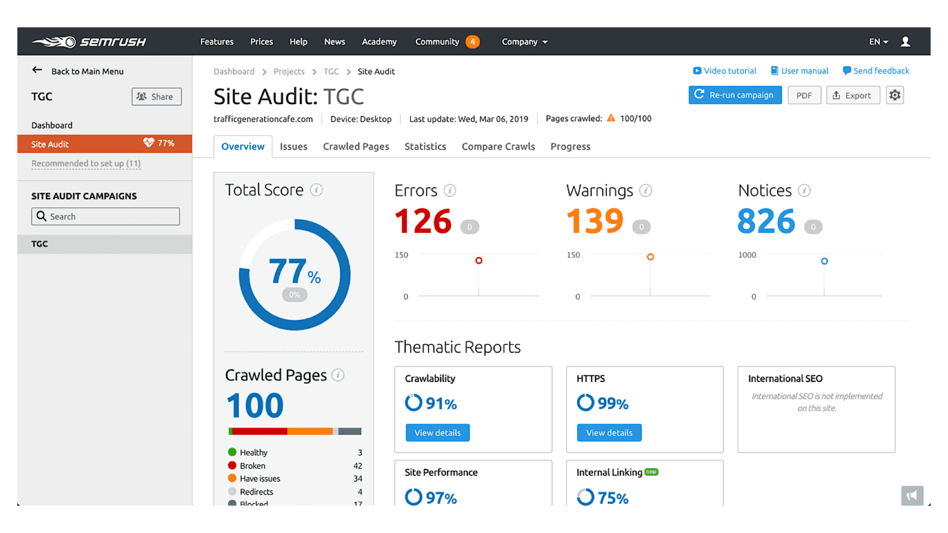Click the megaphone icon at bottom right
The height and width of the screenshot is (533, 948).
[x=912, y=496]
